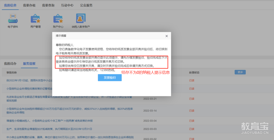Click the 提示提醒 dialog title
The image size is (274, 140).
coord(61,36)
